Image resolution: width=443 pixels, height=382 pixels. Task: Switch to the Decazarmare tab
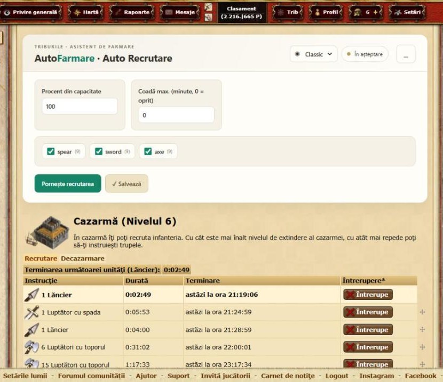point(83,258)
